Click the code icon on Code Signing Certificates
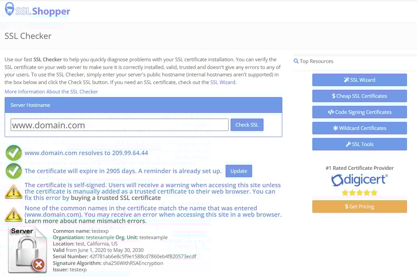The image size is (417, 277). point(330,112)
